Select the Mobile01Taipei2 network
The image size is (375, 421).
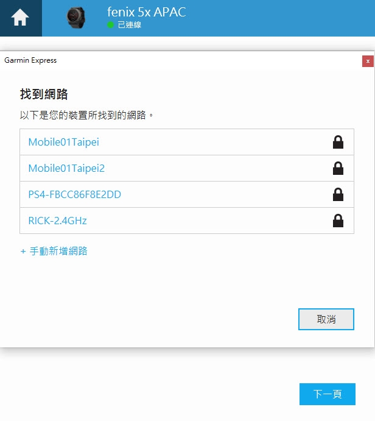[187, 168]
